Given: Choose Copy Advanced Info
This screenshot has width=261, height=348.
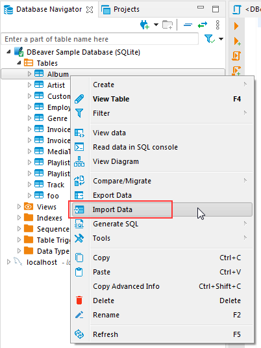Looking at the screenshot, I should (x=162, y=286).
